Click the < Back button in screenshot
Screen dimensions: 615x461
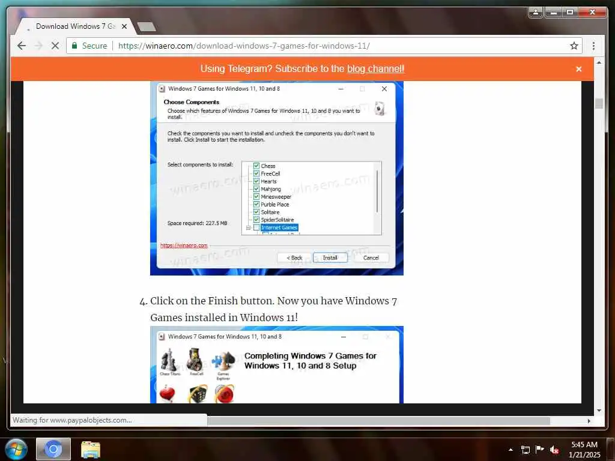(294, 258)
